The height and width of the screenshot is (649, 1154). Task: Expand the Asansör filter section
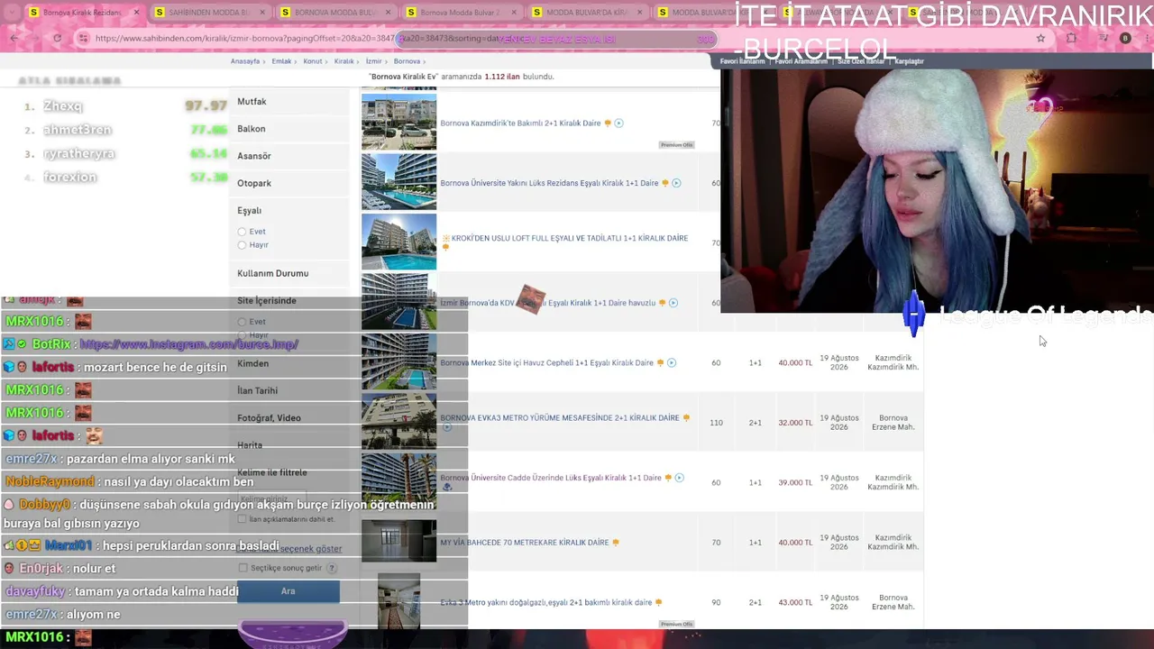point(288,156)
